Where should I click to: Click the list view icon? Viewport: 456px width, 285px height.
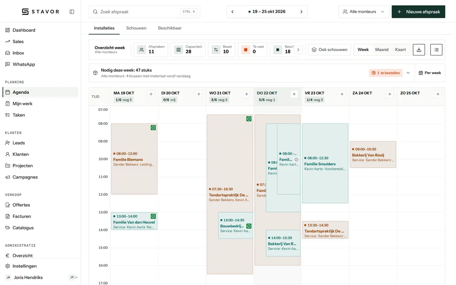pos(436,49)
